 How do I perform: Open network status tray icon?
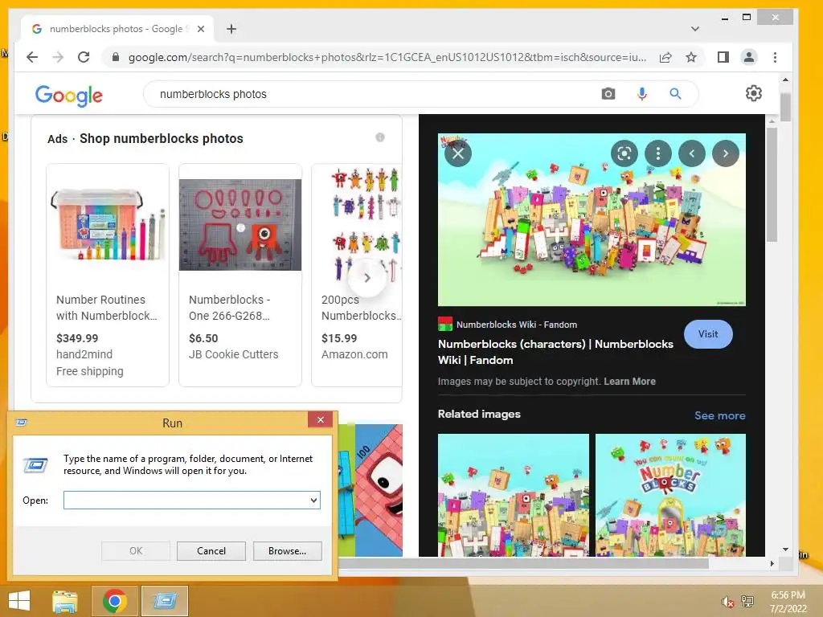[x=747, y=602]
